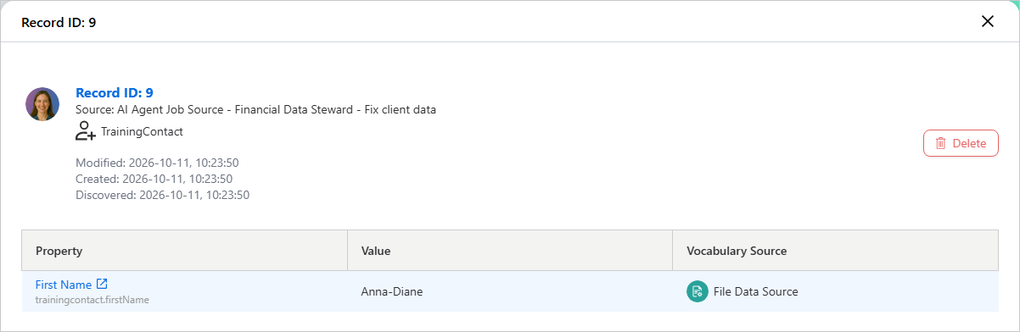Viewport: 1020px width, 332px height.
Task: Click the First Name property link
Action: coord(64,285)
